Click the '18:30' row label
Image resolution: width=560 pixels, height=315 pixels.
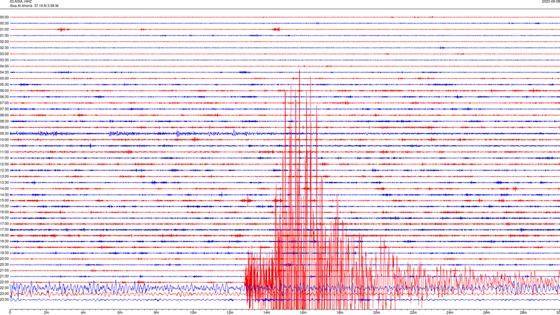tap(4, 242)
